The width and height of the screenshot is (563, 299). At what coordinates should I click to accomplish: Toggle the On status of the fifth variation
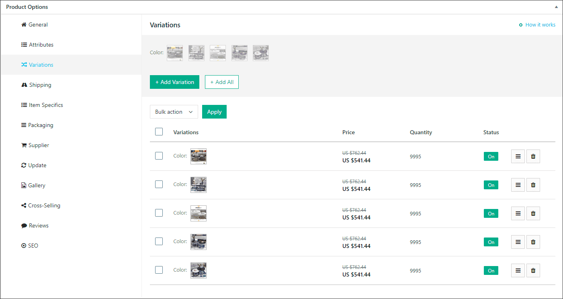(491, 270)
